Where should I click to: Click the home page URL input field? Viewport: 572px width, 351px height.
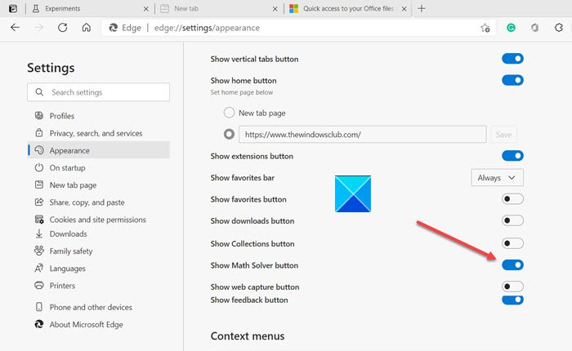(x=363, y=135)
